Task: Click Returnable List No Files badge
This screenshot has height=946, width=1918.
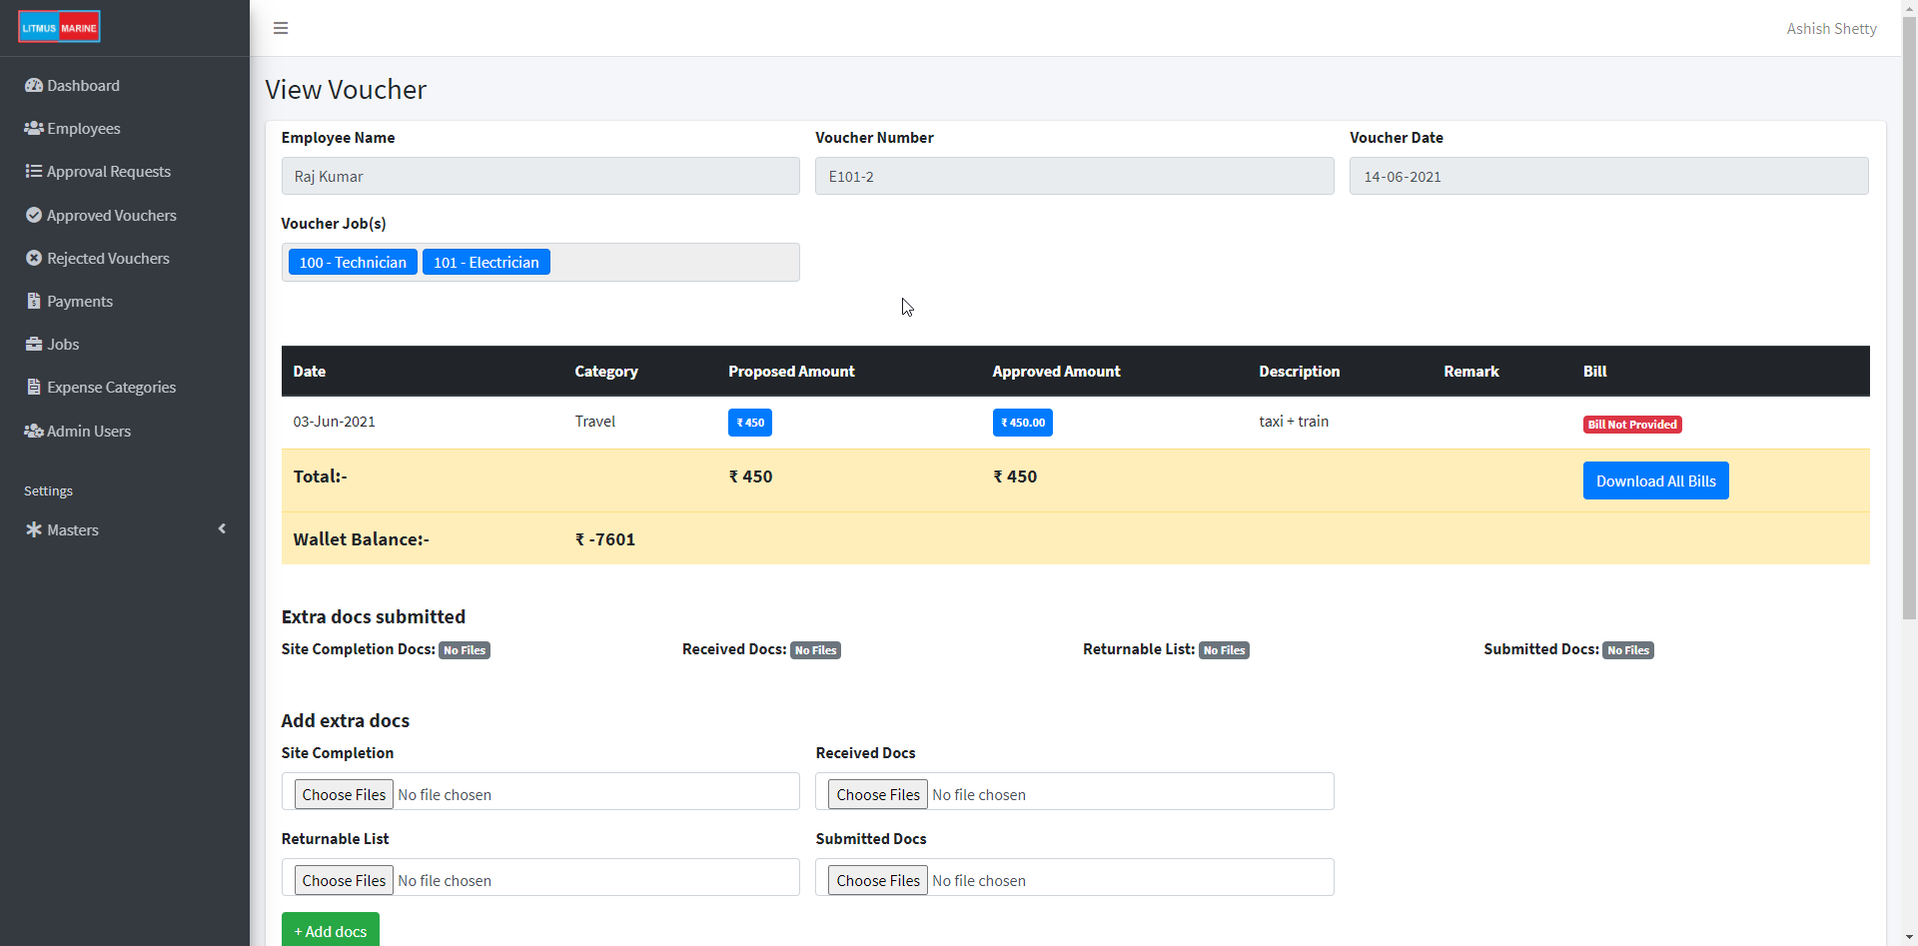Action: point(1224,650)
